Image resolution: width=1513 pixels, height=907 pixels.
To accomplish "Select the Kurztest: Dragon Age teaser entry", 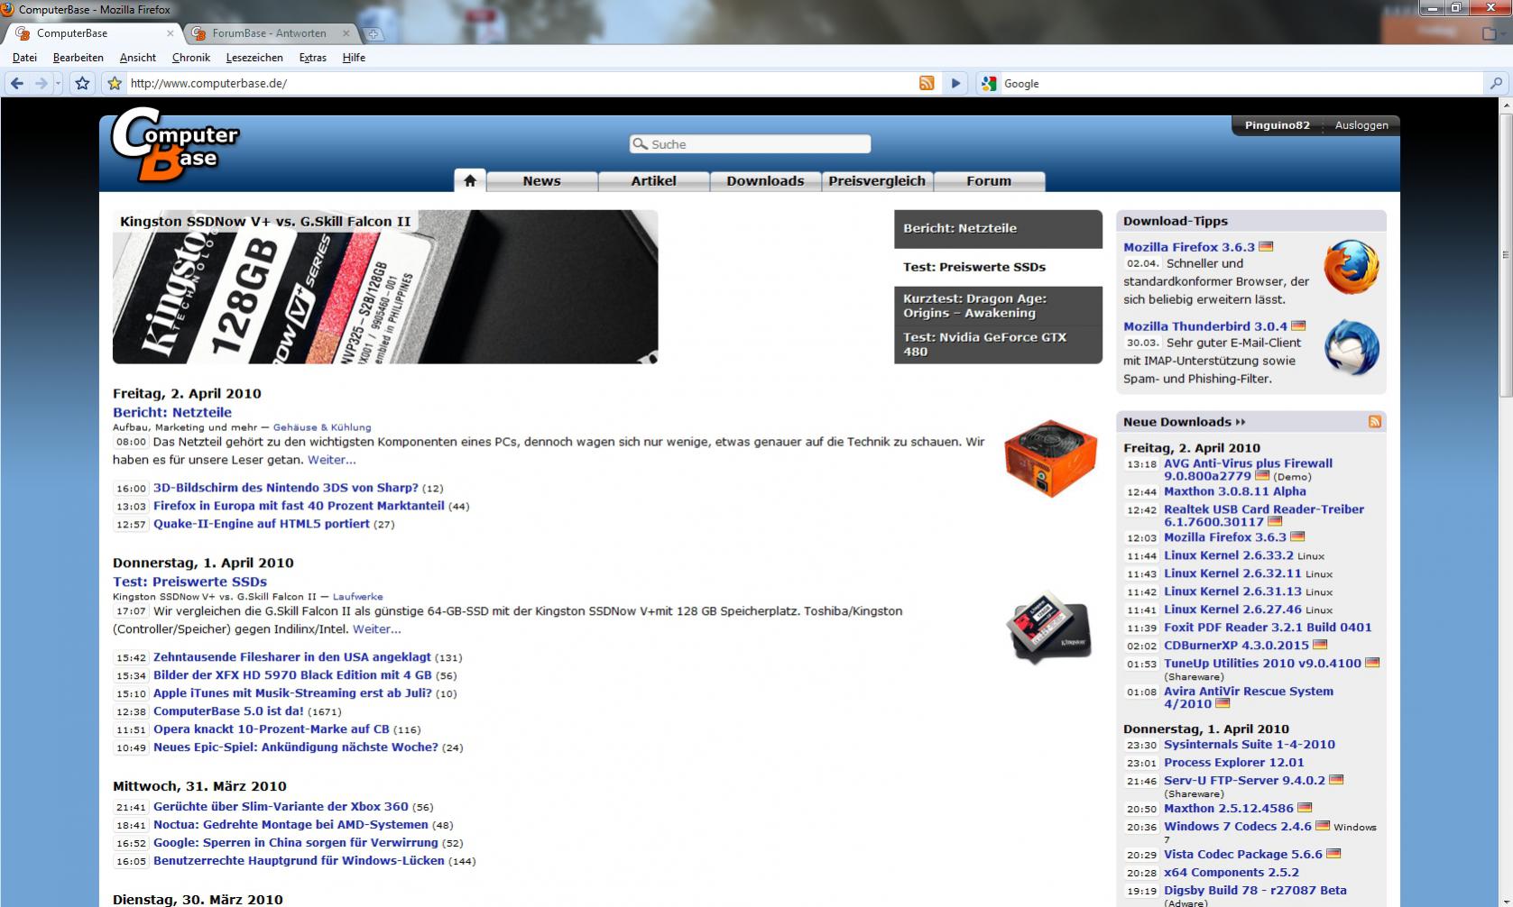I will click(998, 306).
